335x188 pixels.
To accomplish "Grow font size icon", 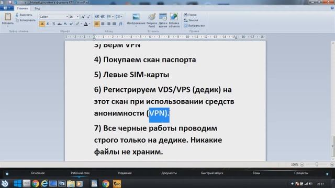I will click(83, 17).
